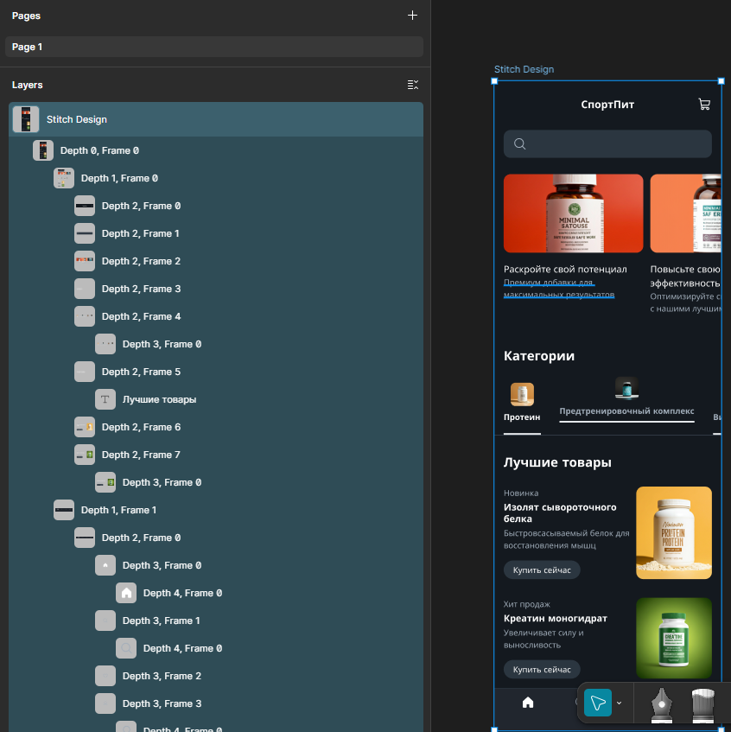Select the Move tool in the bottom toolbar

(597, 703)
